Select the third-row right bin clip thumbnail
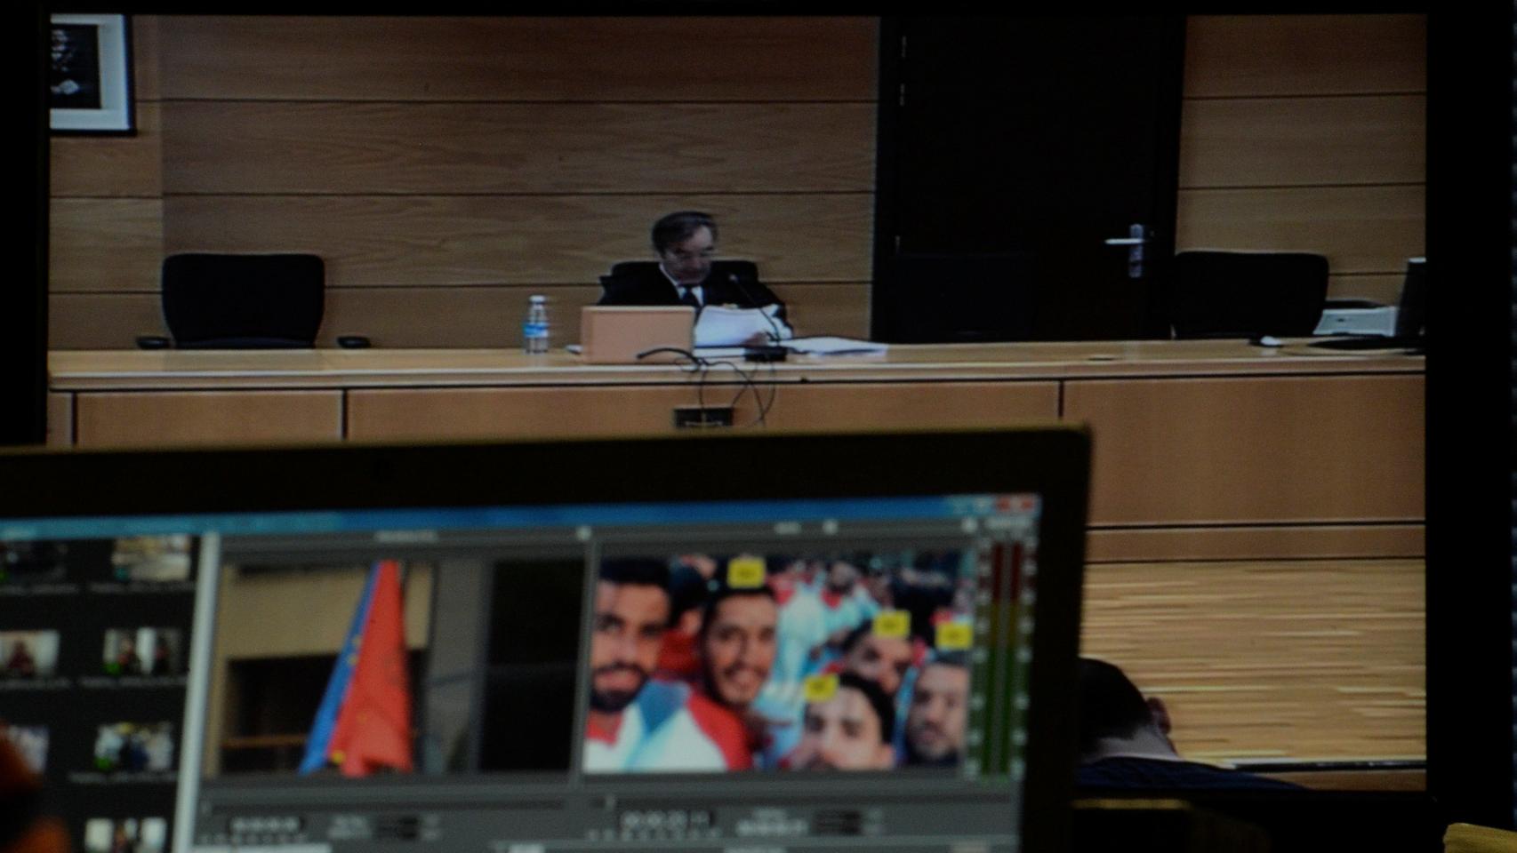Screen dimensions: 1517x853 (x=133, y=745)
